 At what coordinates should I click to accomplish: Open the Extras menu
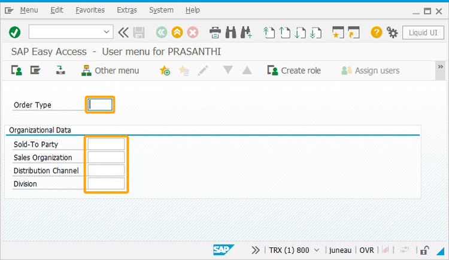point(127,10)
